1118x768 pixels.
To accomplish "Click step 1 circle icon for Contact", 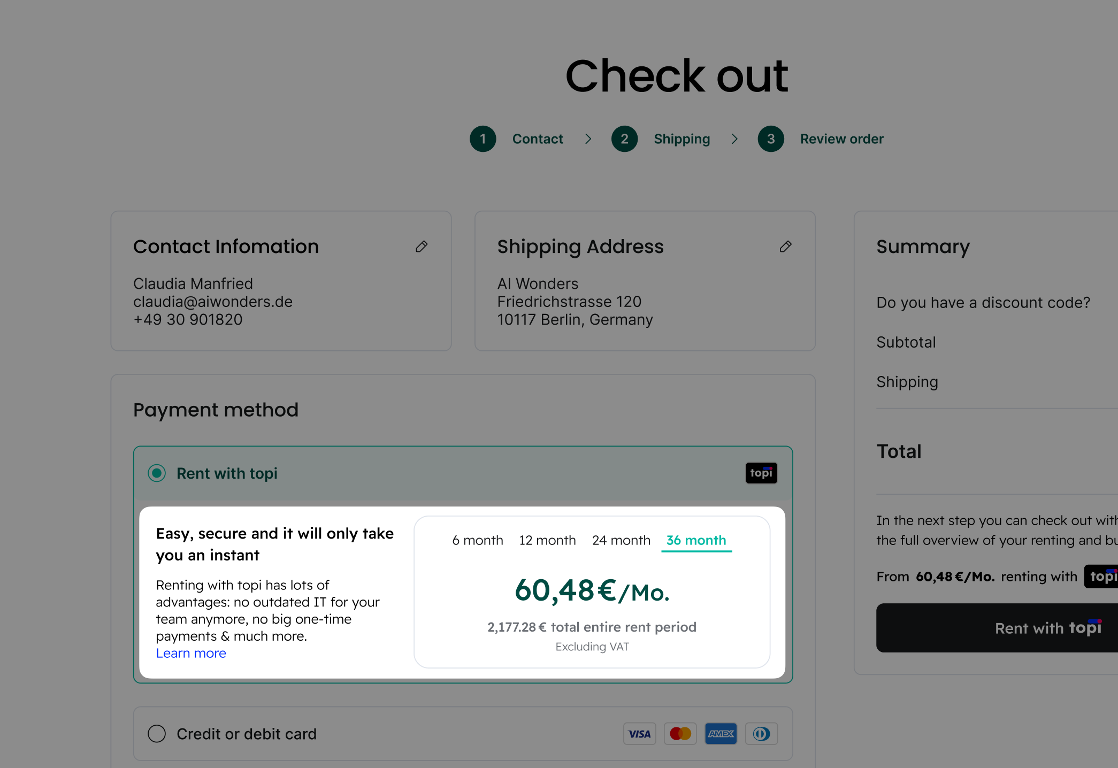I will coord(483,139).
